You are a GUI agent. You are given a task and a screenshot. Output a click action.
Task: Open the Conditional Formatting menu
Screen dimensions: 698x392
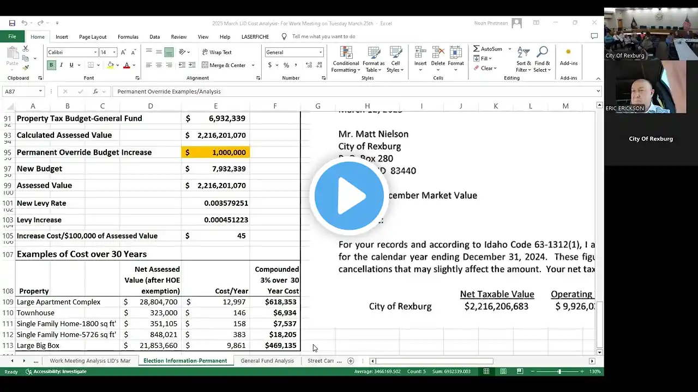(346, 59)
